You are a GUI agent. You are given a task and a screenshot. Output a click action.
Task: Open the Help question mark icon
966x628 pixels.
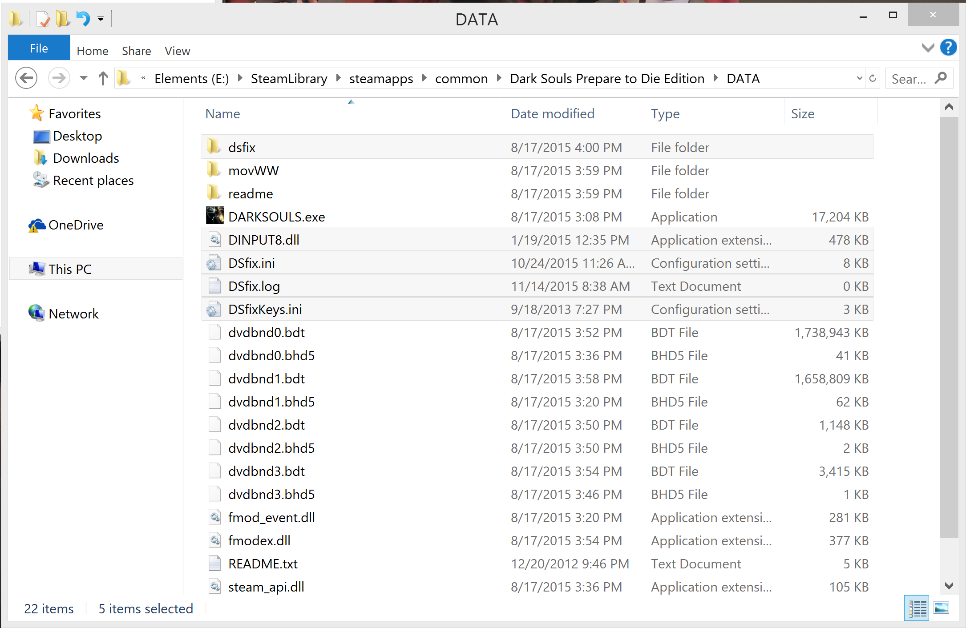point(948,47)
